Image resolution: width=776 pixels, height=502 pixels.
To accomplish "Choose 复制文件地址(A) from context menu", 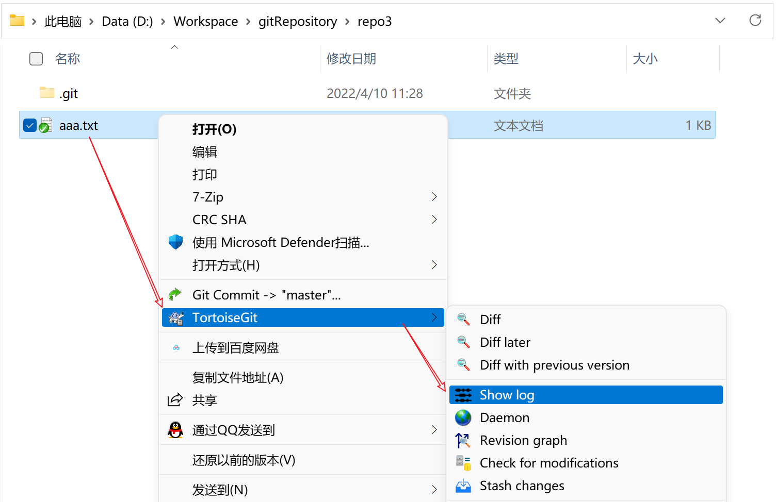I will (238, 378).
